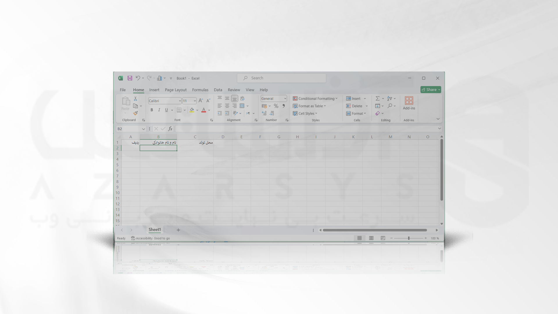Open the General number format dropdown

[285, 99]
